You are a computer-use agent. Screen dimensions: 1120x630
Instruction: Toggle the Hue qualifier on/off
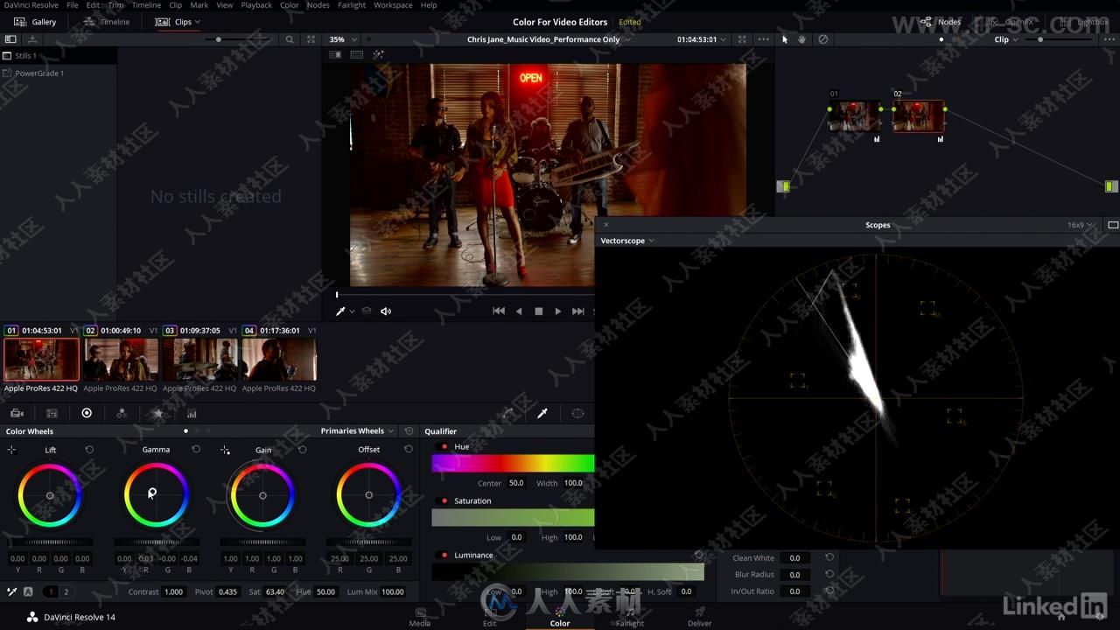(x=444, y=447)
